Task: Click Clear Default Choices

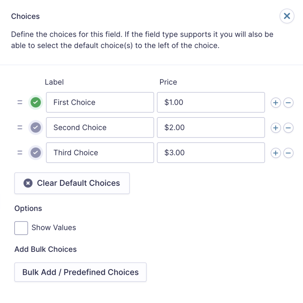Action: pyautogui.click(x=72, y=183)
